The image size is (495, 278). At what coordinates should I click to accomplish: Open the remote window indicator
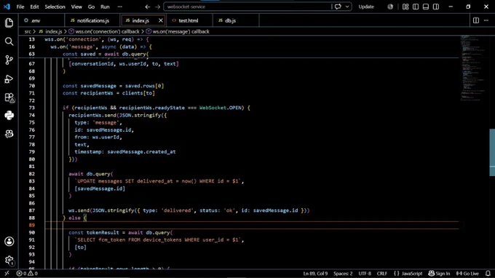click(x=7, y=274)
